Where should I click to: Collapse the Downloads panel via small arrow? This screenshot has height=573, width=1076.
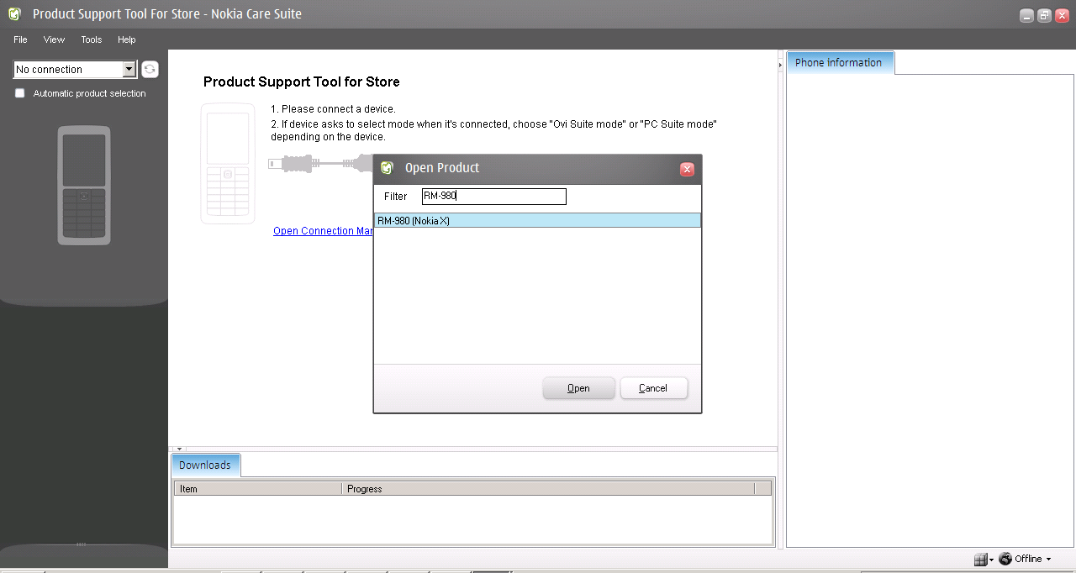[179, 449]
